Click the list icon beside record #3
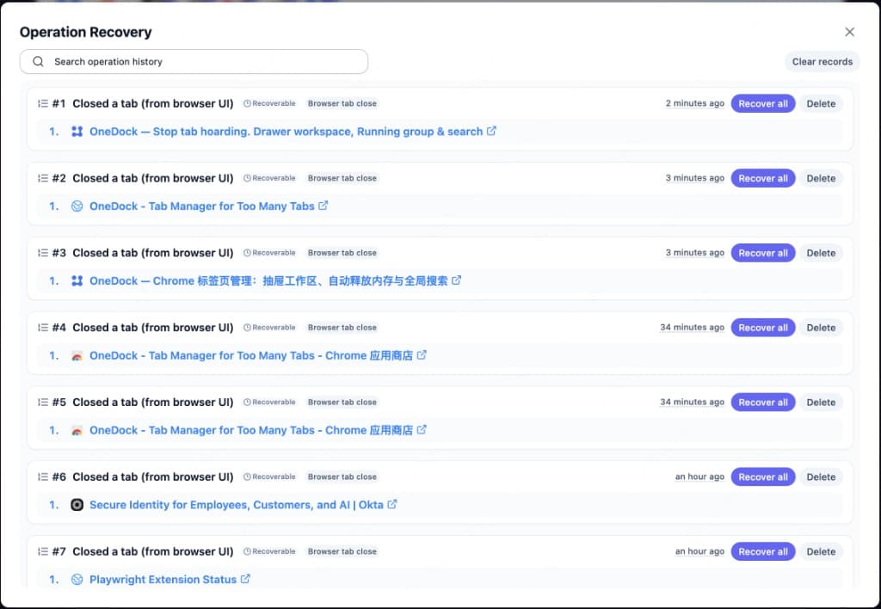The image size is (881, 609). 43,253
